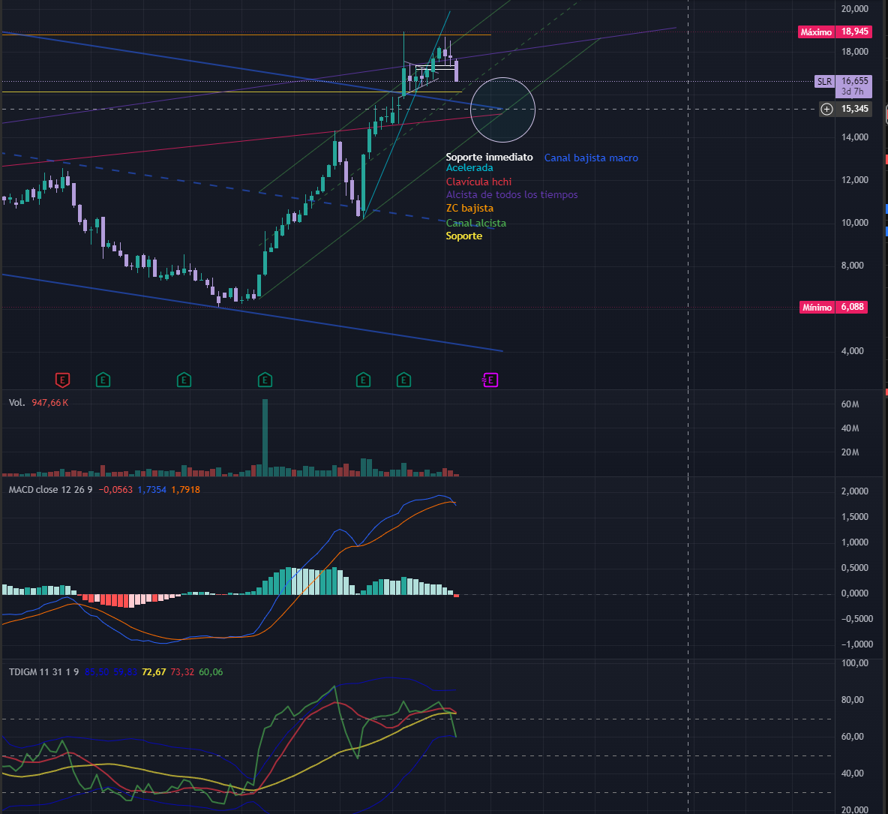Click the Vol. indicator legend
888x814 pixels.
(16, 403)
